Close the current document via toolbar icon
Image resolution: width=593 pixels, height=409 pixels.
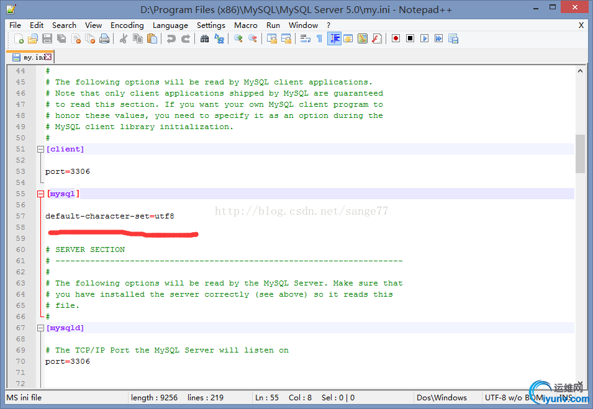[76, 38]
